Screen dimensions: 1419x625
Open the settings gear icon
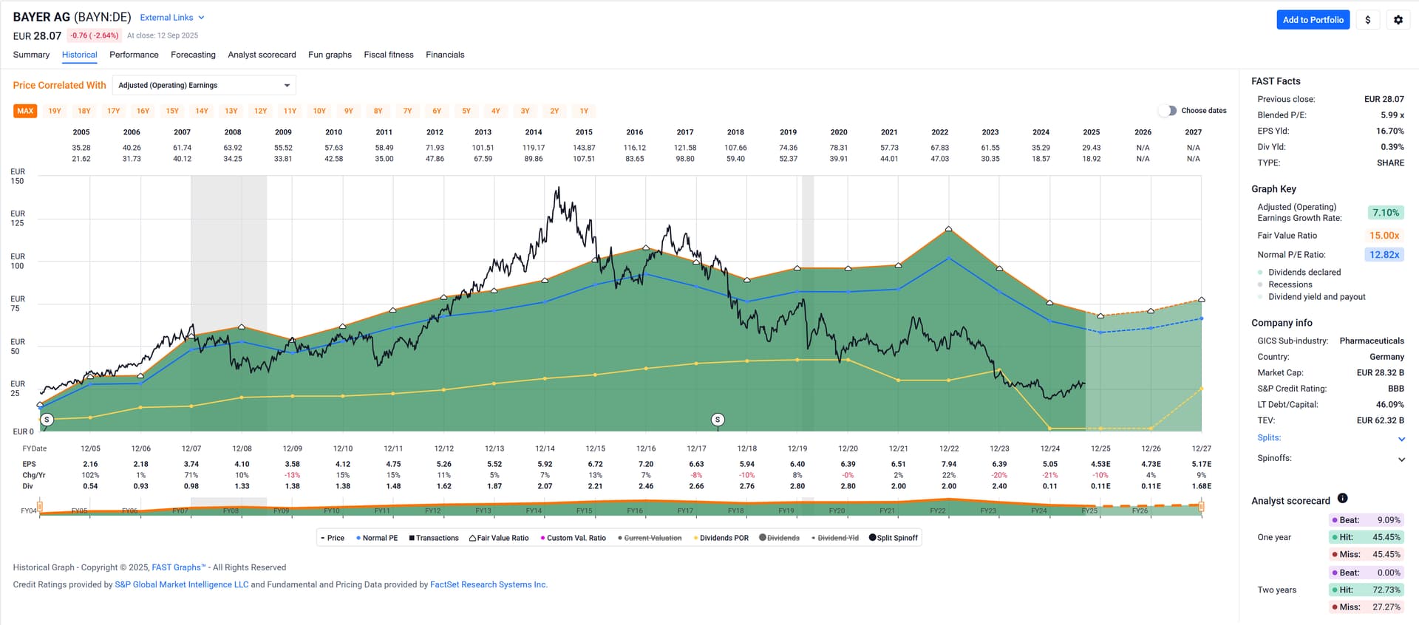(x=1398, y=20)
